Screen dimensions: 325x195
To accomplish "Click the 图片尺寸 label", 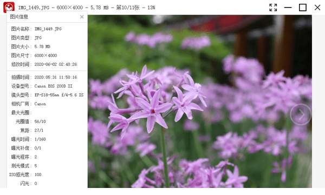I will click(x=21, y=56).
